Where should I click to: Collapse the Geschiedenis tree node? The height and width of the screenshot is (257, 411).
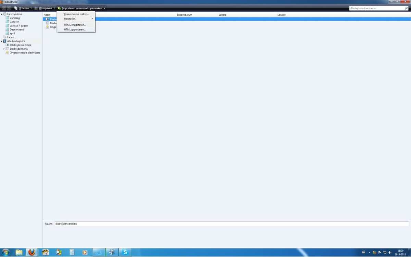coord(2,14)
